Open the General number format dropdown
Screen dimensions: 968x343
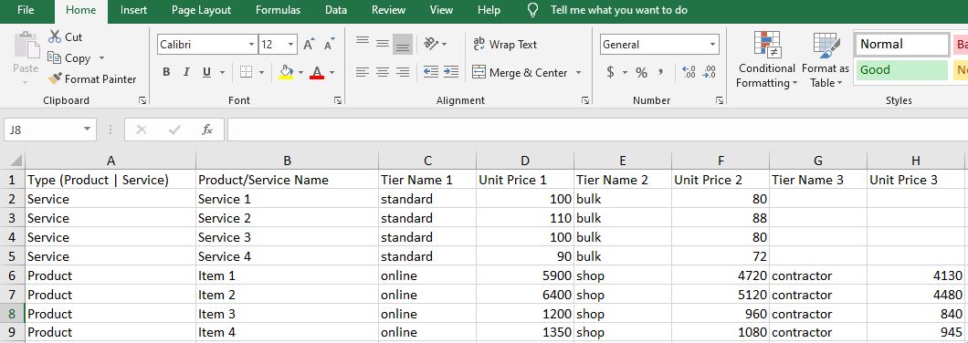[x=713, y=45]
